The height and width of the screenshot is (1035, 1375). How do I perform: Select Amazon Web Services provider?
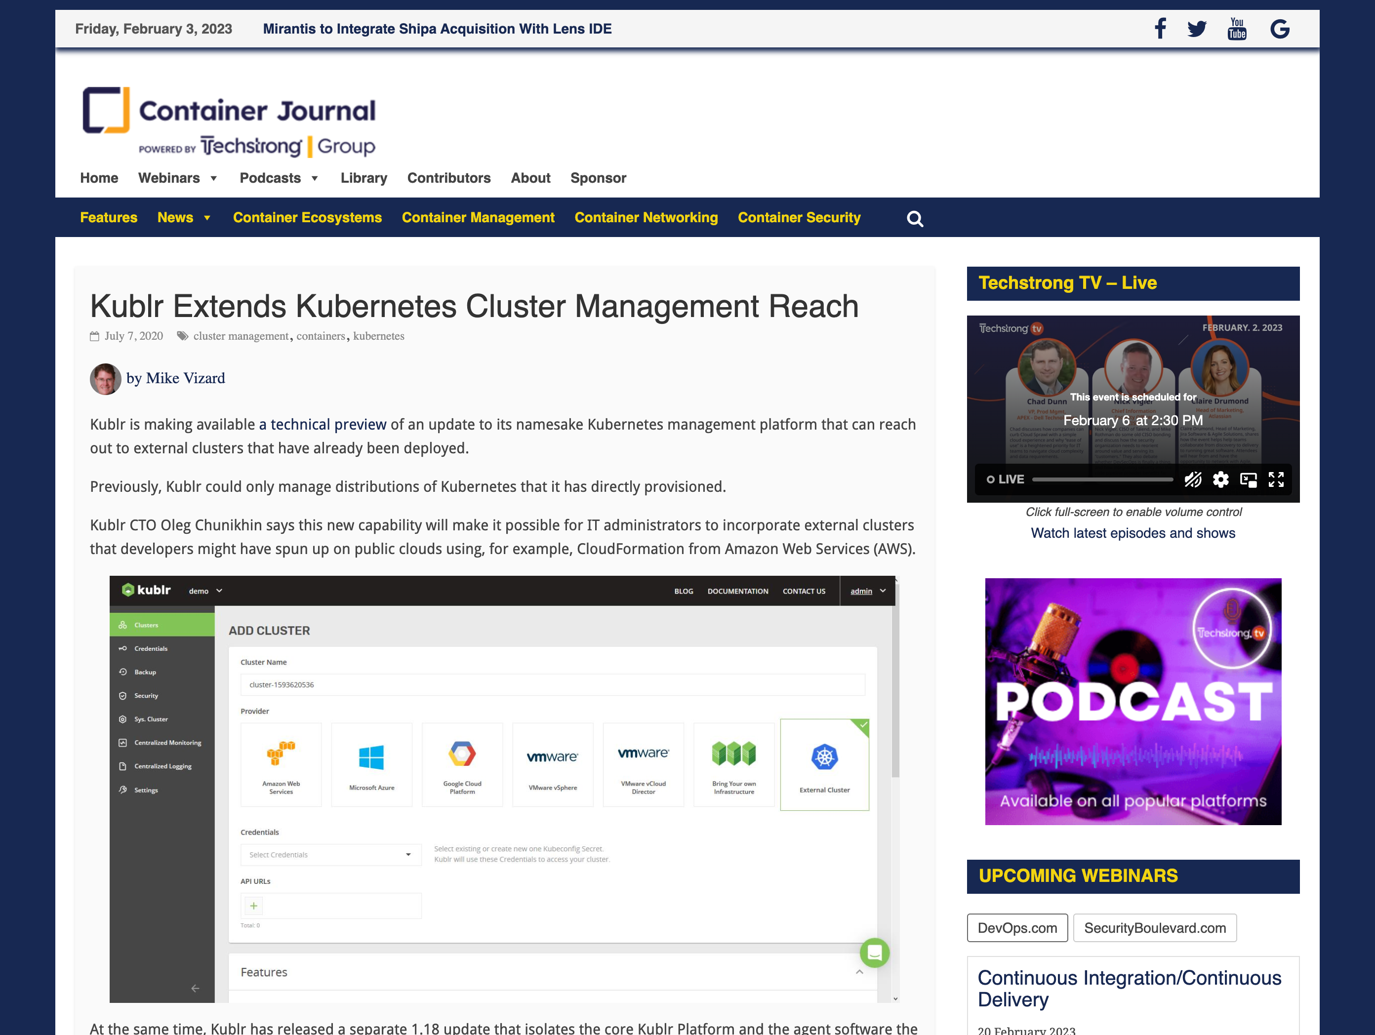[x=281, y=764]
